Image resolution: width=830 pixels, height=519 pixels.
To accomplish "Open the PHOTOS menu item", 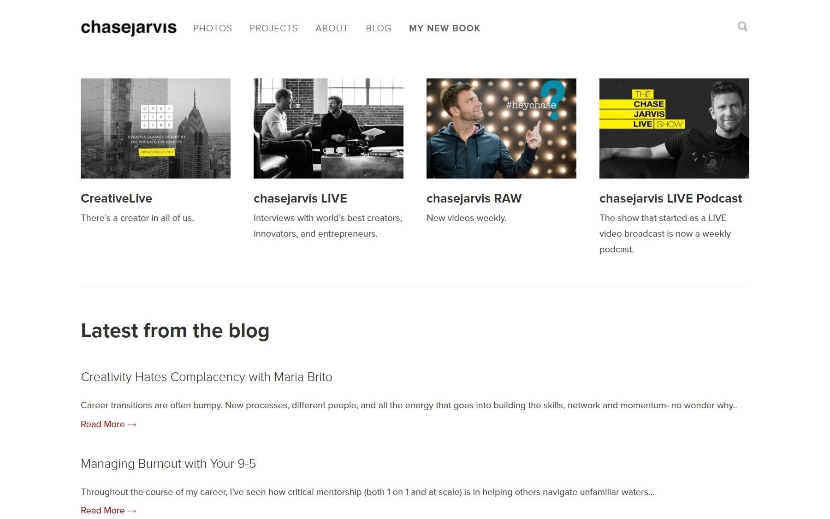I will pyautogui.click(x=213, y=28).
